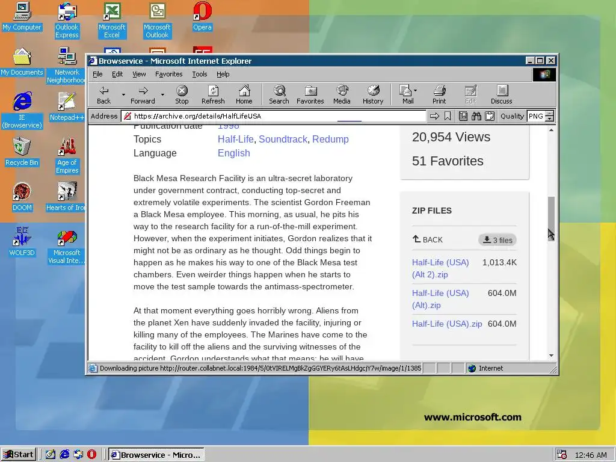Select the Recycle Bin icon
Image resolution: width=616 pixels, height=462 pixels.
[x=22, y=152]
